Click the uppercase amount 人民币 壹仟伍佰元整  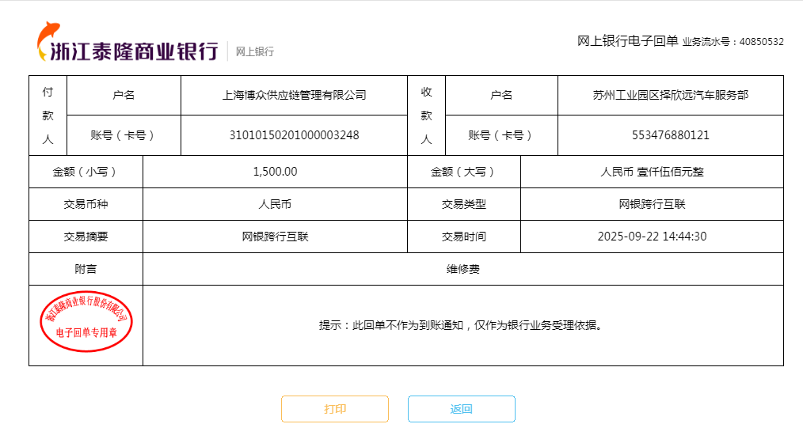652,172
